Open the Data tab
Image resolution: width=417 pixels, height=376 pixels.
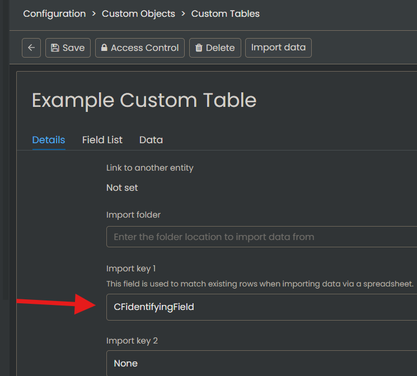[151, 140]
